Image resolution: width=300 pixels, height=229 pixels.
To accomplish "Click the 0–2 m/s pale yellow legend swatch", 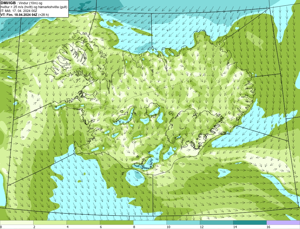I will tap(16, 223).
